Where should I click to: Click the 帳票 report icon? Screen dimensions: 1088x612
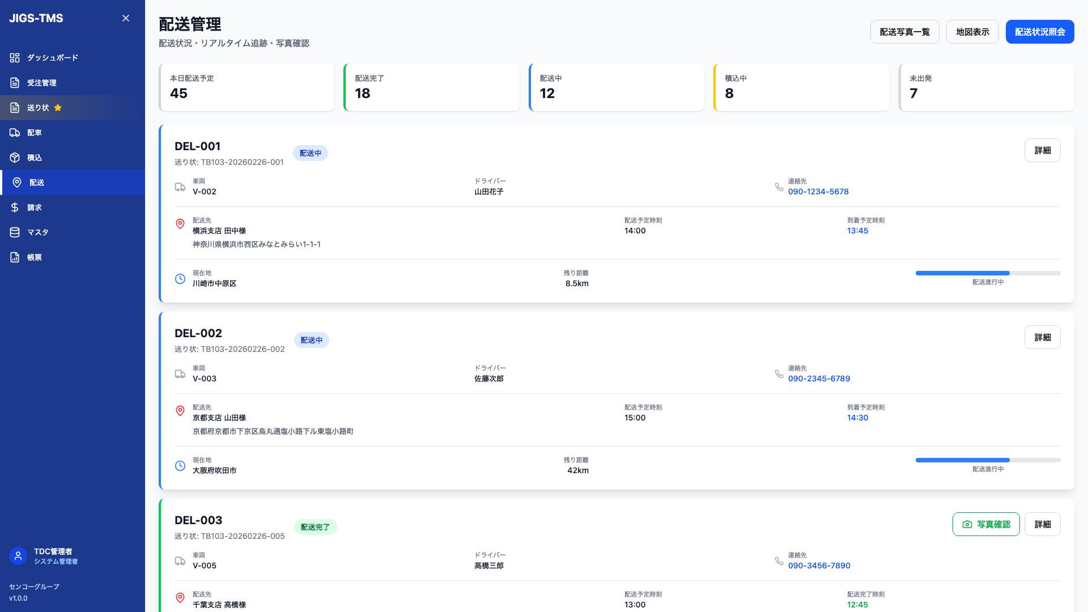coord(15,257)
